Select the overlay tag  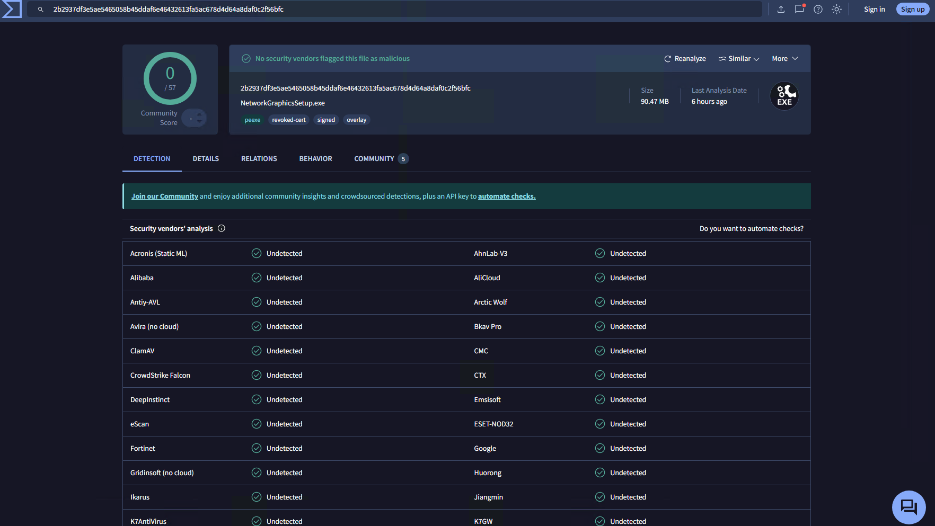coord(357,120)
